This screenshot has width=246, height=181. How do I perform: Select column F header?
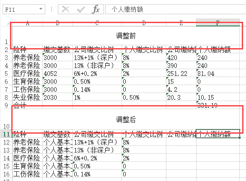point(218,23)
